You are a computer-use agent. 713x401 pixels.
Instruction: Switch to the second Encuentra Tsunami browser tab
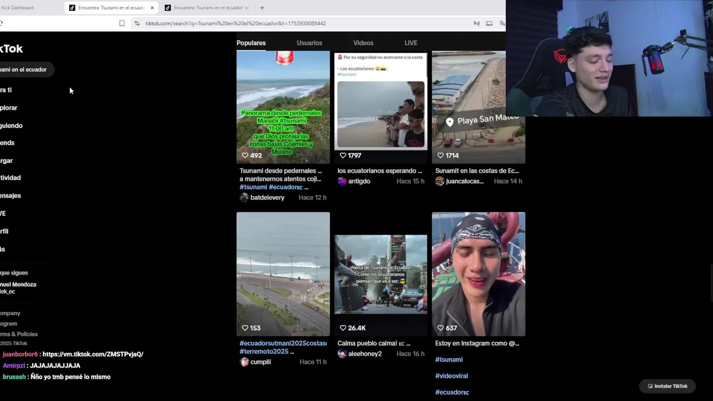point(206,8)
